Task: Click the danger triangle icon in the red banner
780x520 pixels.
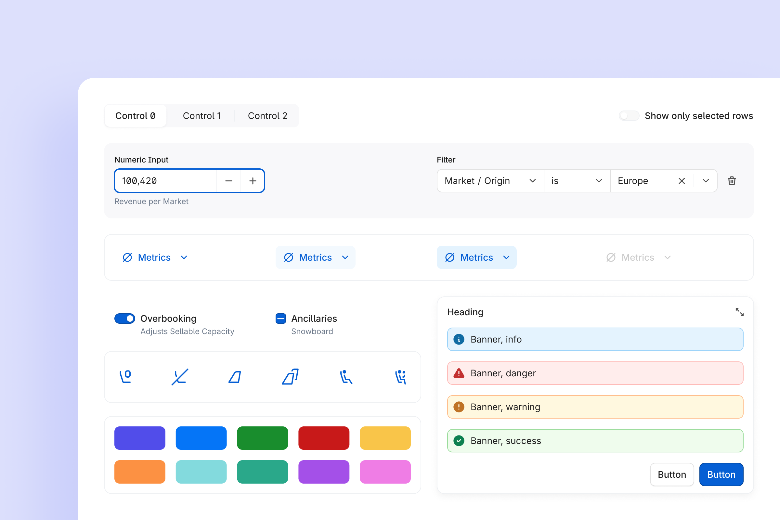Action: (x=458, y=373)
